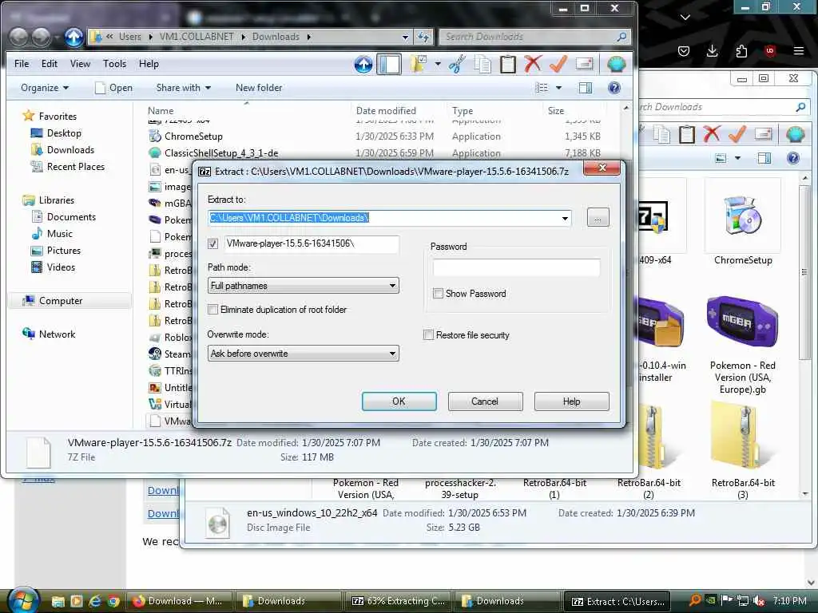The height and width of the screenshot is (613, 818).
Task: Click the orange checkmark Properties icon
Action: point(558,64)
